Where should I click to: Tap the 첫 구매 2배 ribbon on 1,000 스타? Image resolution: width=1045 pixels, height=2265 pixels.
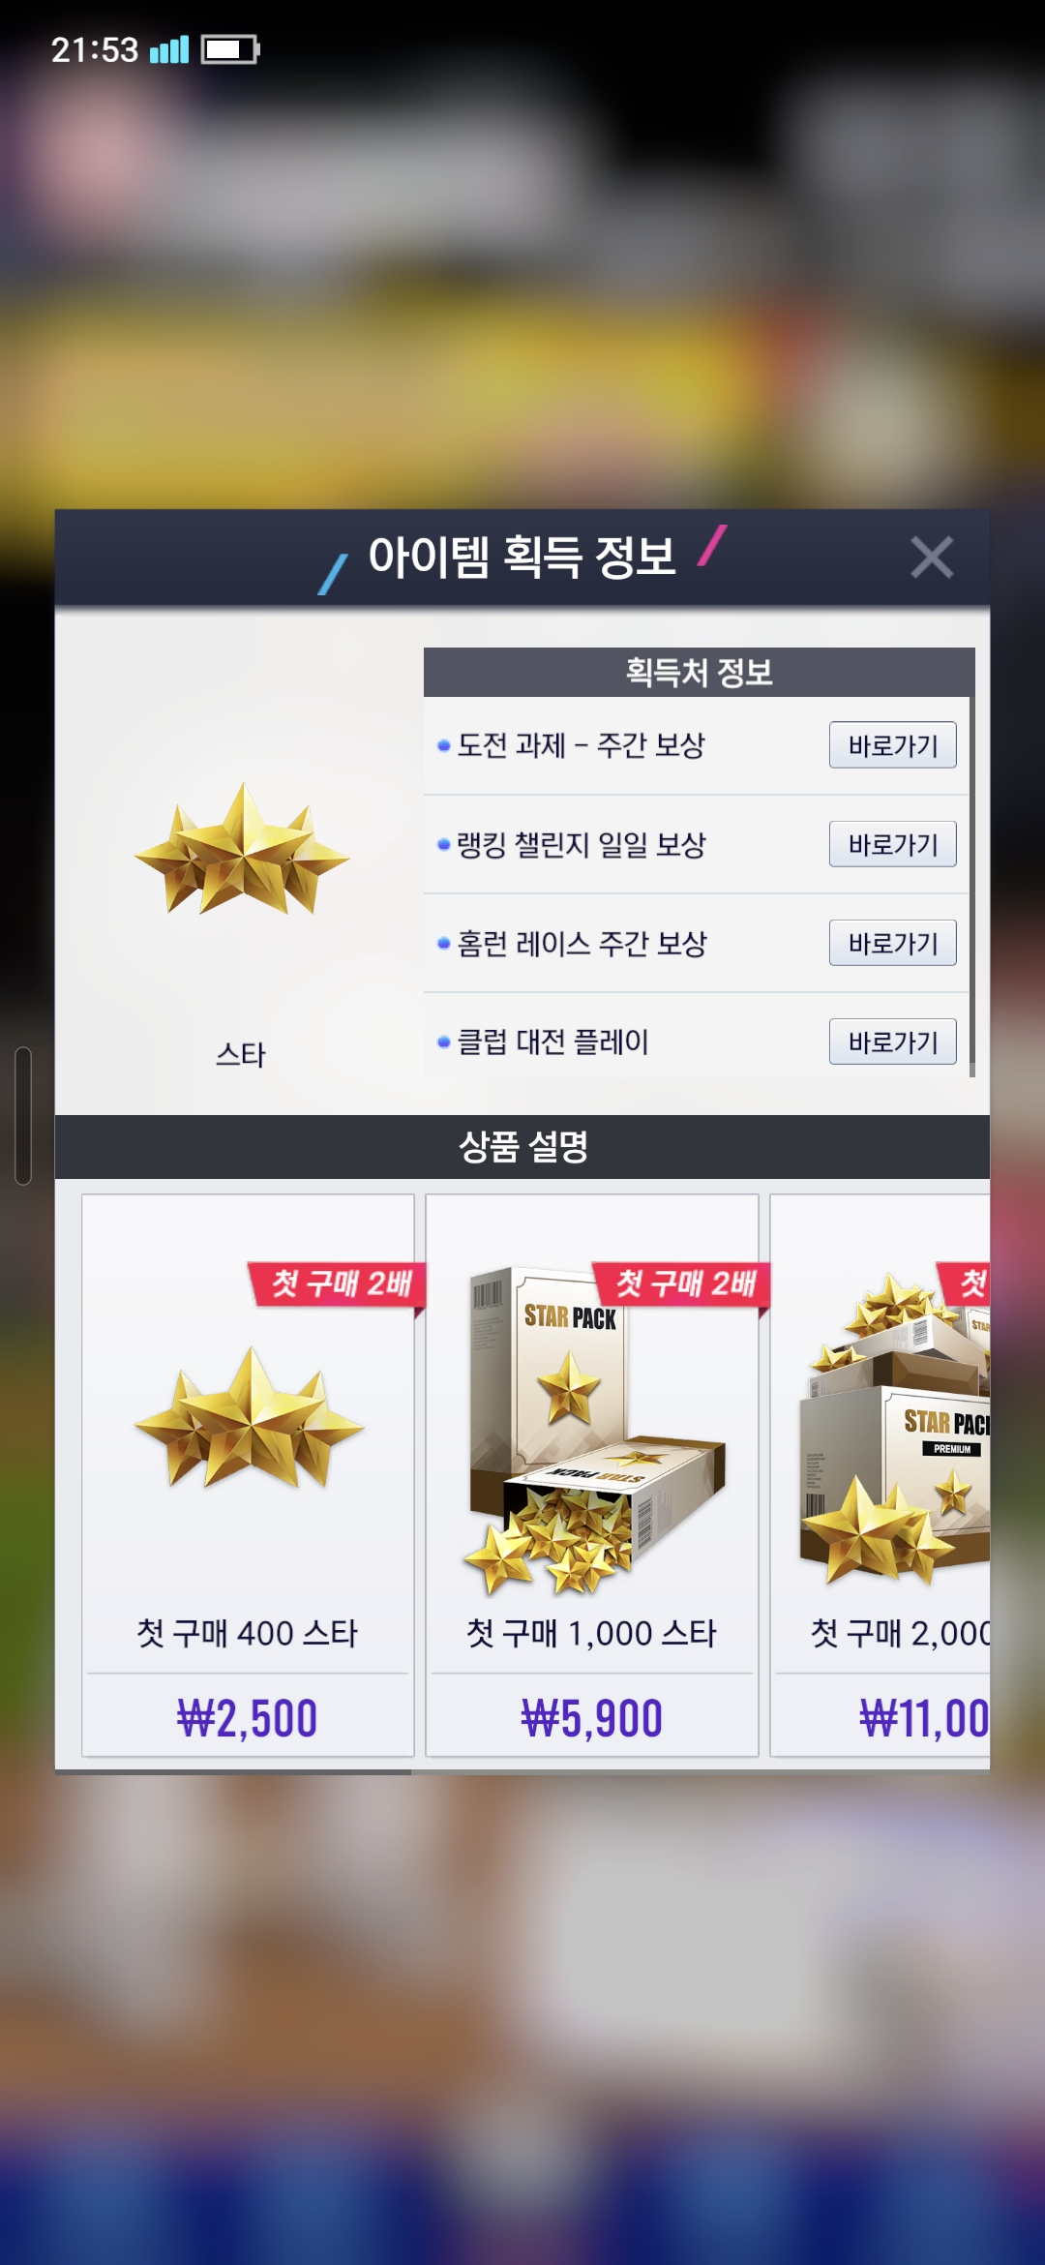pyautogui.click(x=683, y=1284)
